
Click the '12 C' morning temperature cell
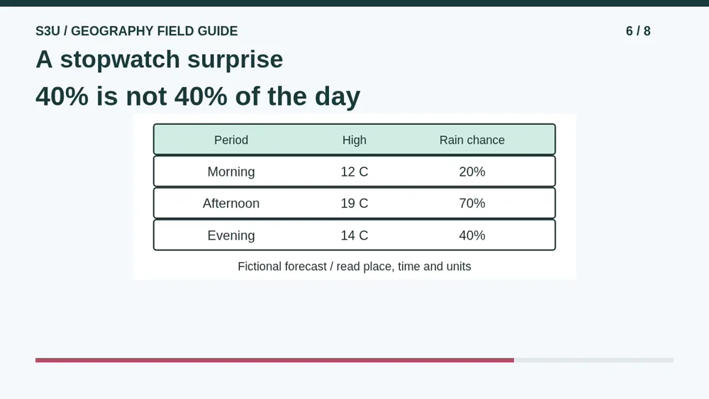click(x=354, y=172)
